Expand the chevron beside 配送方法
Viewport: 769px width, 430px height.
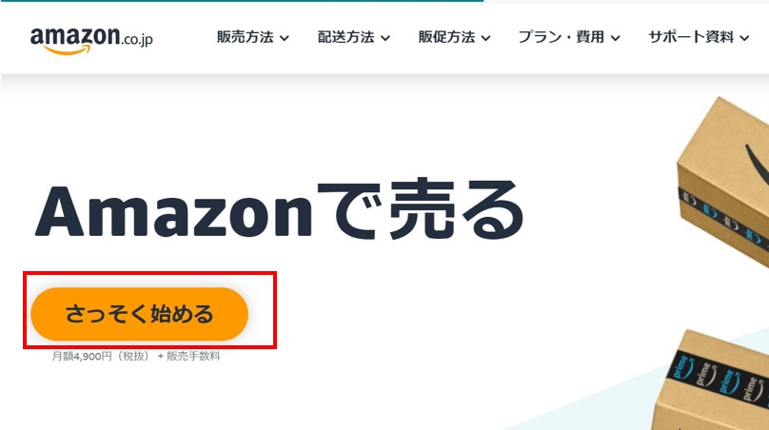click(x=385, y=38)
